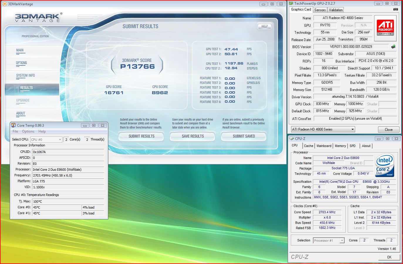Switch to the Validation tab in GPU-Z
This screenshot has width=403, height=264.
(x=336, y=10)
